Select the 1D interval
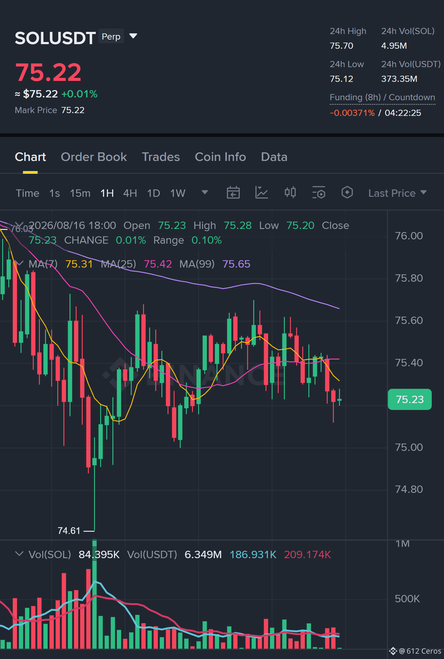This screenshot has height=659, width=444. pos(154,193)
